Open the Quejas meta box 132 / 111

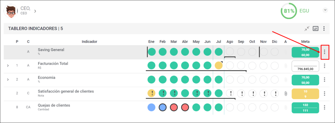pos(305,108)
